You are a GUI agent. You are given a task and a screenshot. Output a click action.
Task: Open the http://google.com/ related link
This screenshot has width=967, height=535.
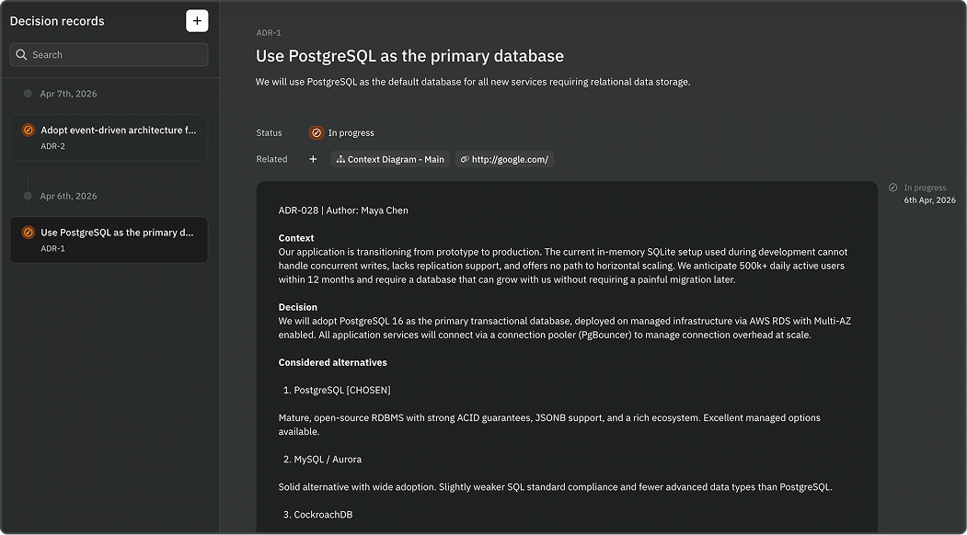point(504,160)
